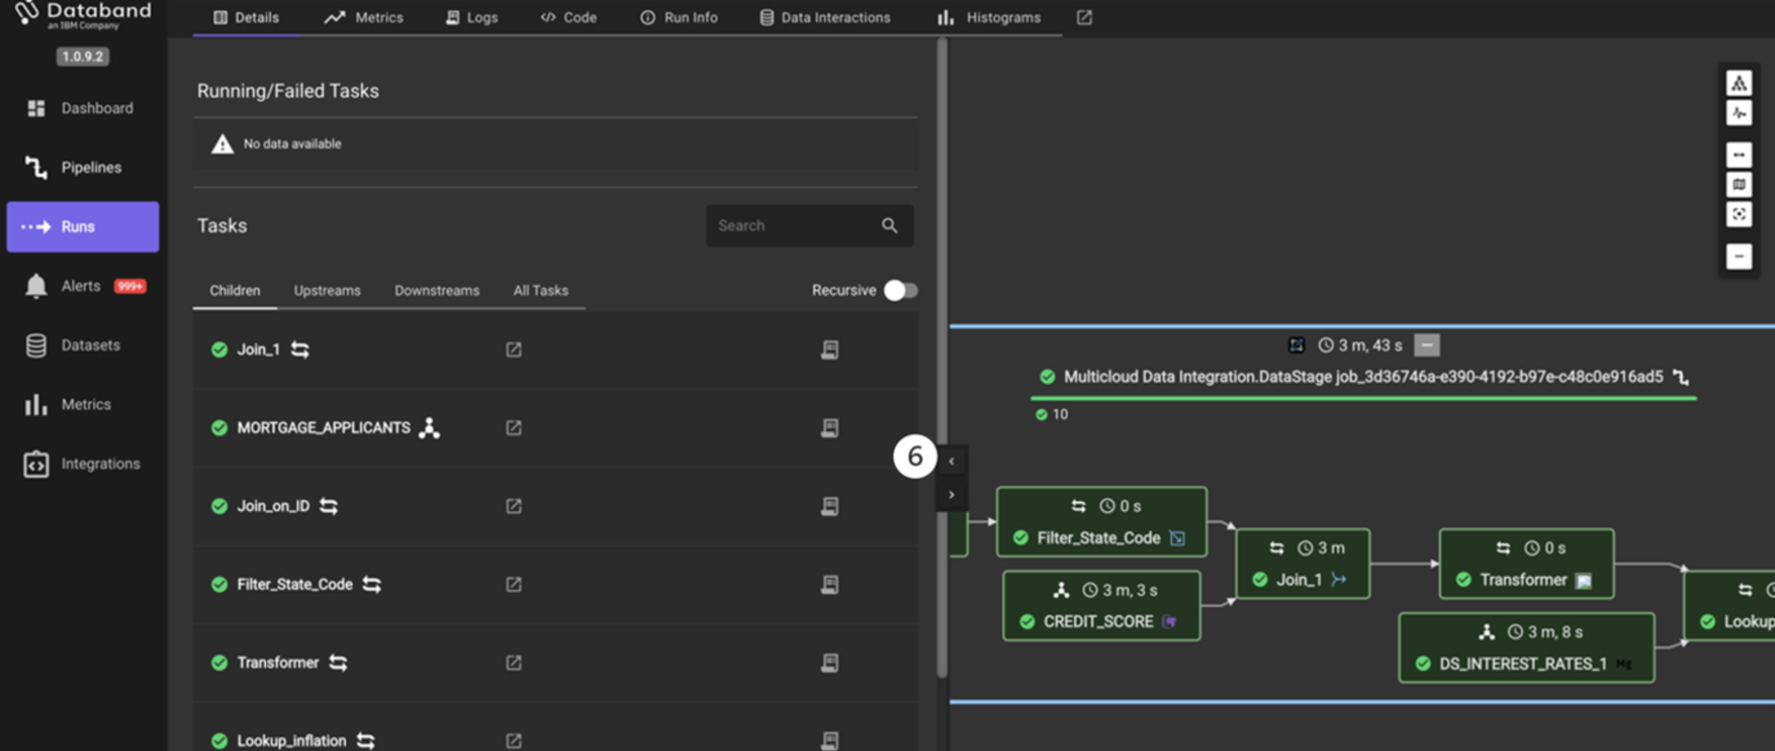Toggle visibility of the left sidebar panel
Image resolution: width=1775 pixels, height=751 pixels.
(953, 458)
